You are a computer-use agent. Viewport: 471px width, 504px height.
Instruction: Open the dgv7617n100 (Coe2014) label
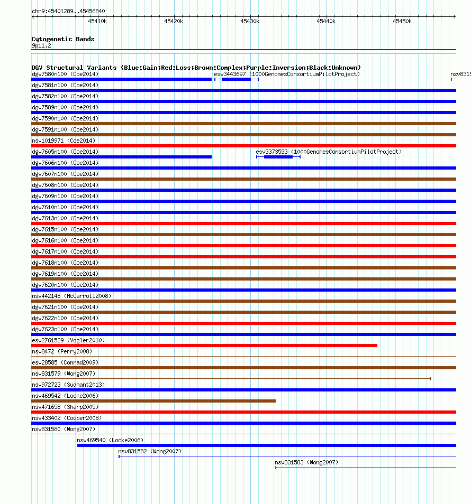[65, 251]
